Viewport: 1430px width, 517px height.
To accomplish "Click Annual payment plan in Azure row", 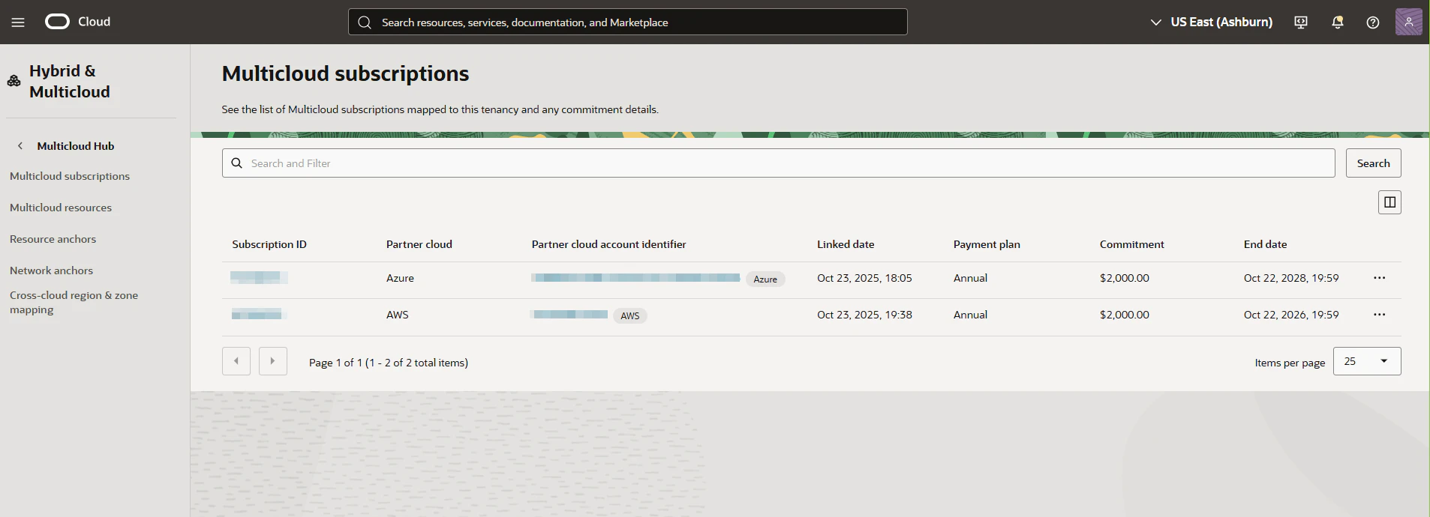I will 970,278.
